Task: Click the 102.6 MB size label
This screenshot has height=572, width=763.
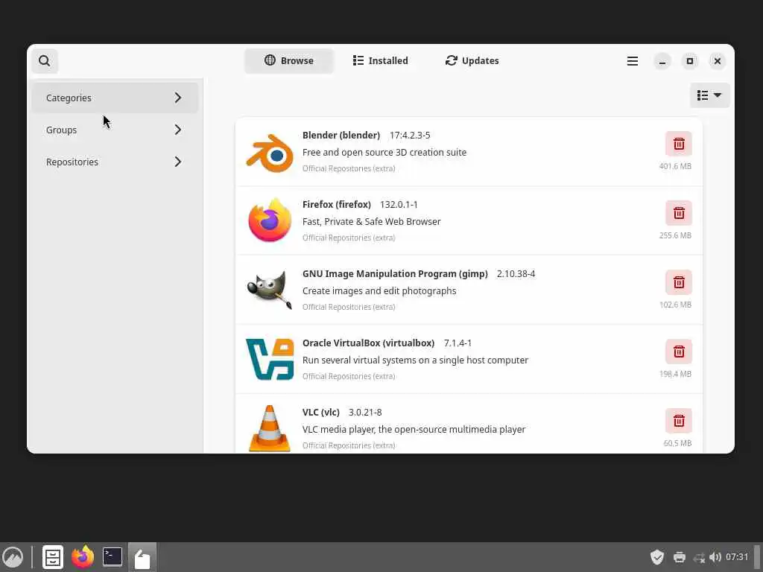Action: (675, 305)
